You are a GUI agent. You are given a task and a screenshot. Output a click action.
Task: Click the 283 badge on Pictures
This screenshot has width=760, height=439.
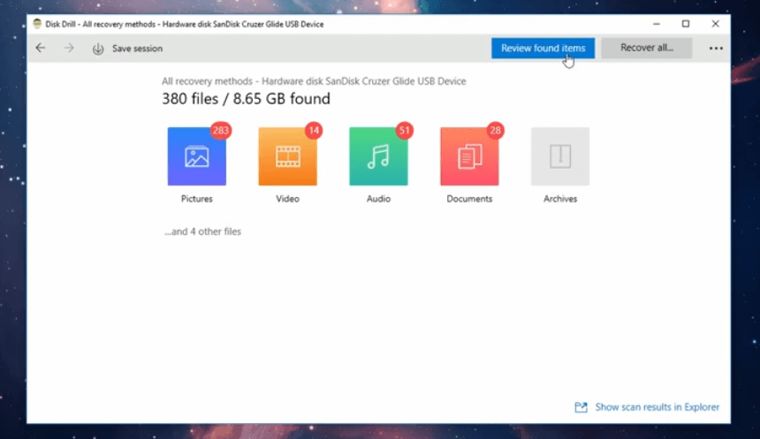[x=220, y=131]
